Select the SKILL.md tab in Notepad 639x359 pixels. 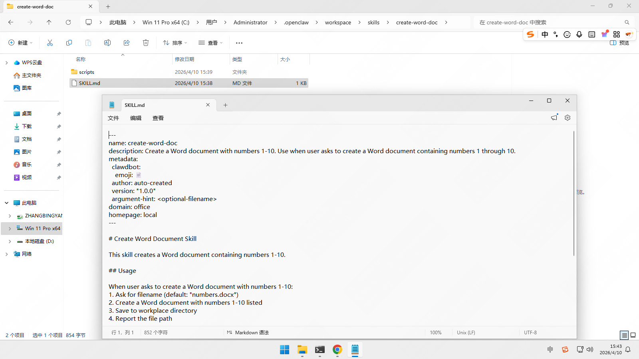click(x=135, y=105)
